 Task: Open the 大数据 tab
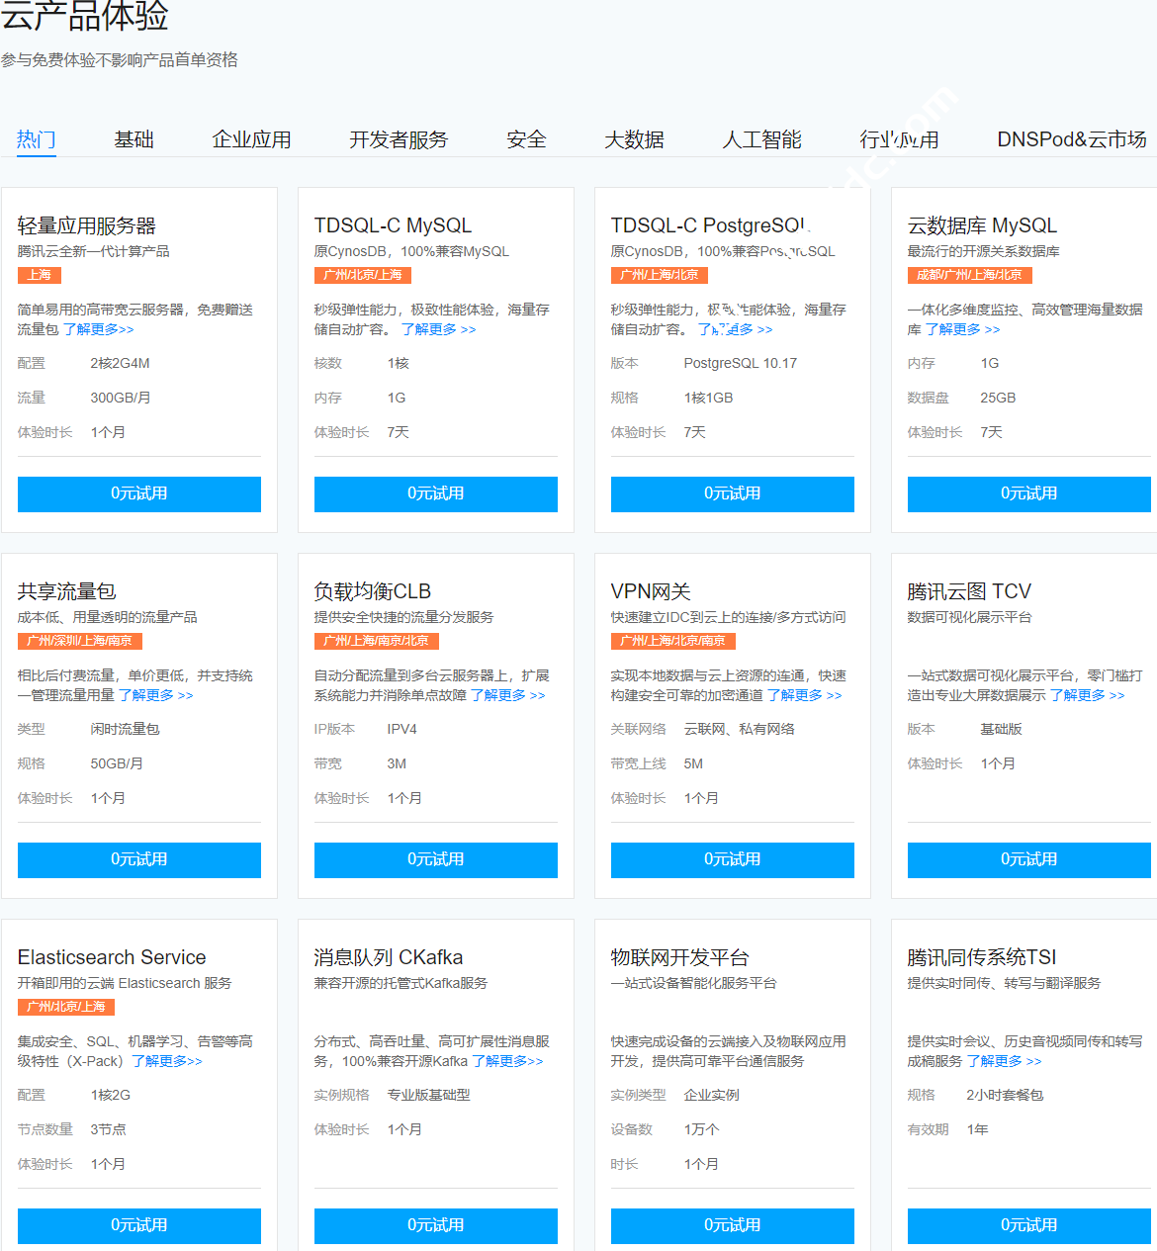634,139
